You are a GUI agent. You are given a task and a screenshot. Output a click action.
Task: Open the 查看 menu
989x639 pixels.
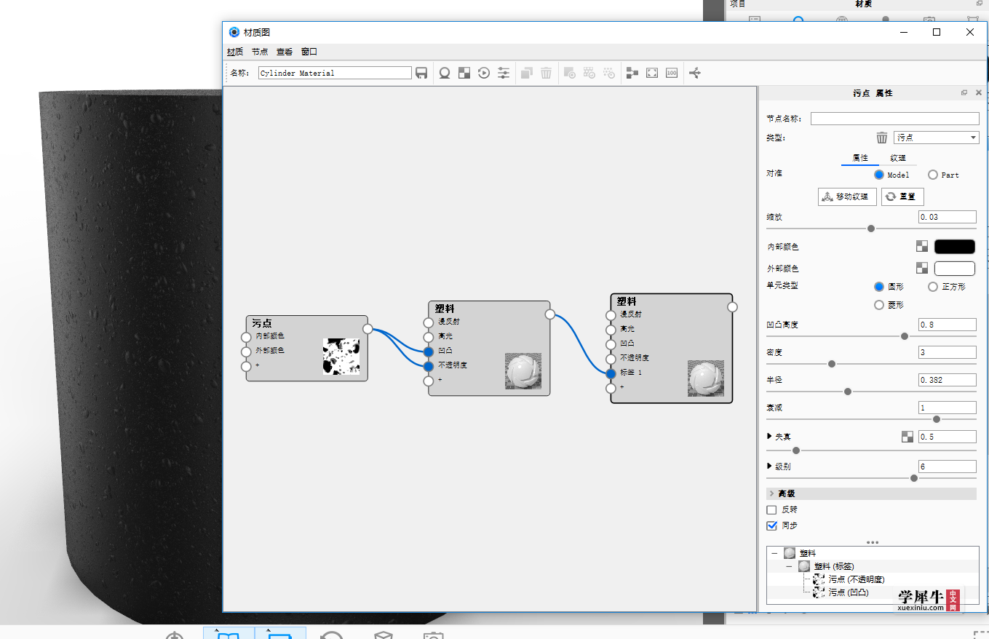(285, 52)
